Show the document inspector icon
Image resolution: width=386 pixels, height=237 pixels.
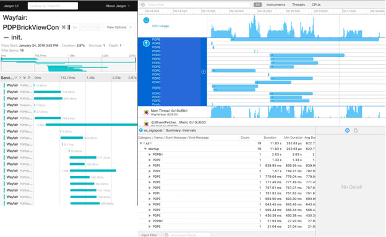tap(356, 130)
